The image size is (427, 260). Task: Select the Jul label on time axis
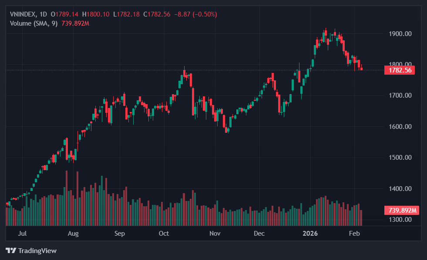(23, 234)
